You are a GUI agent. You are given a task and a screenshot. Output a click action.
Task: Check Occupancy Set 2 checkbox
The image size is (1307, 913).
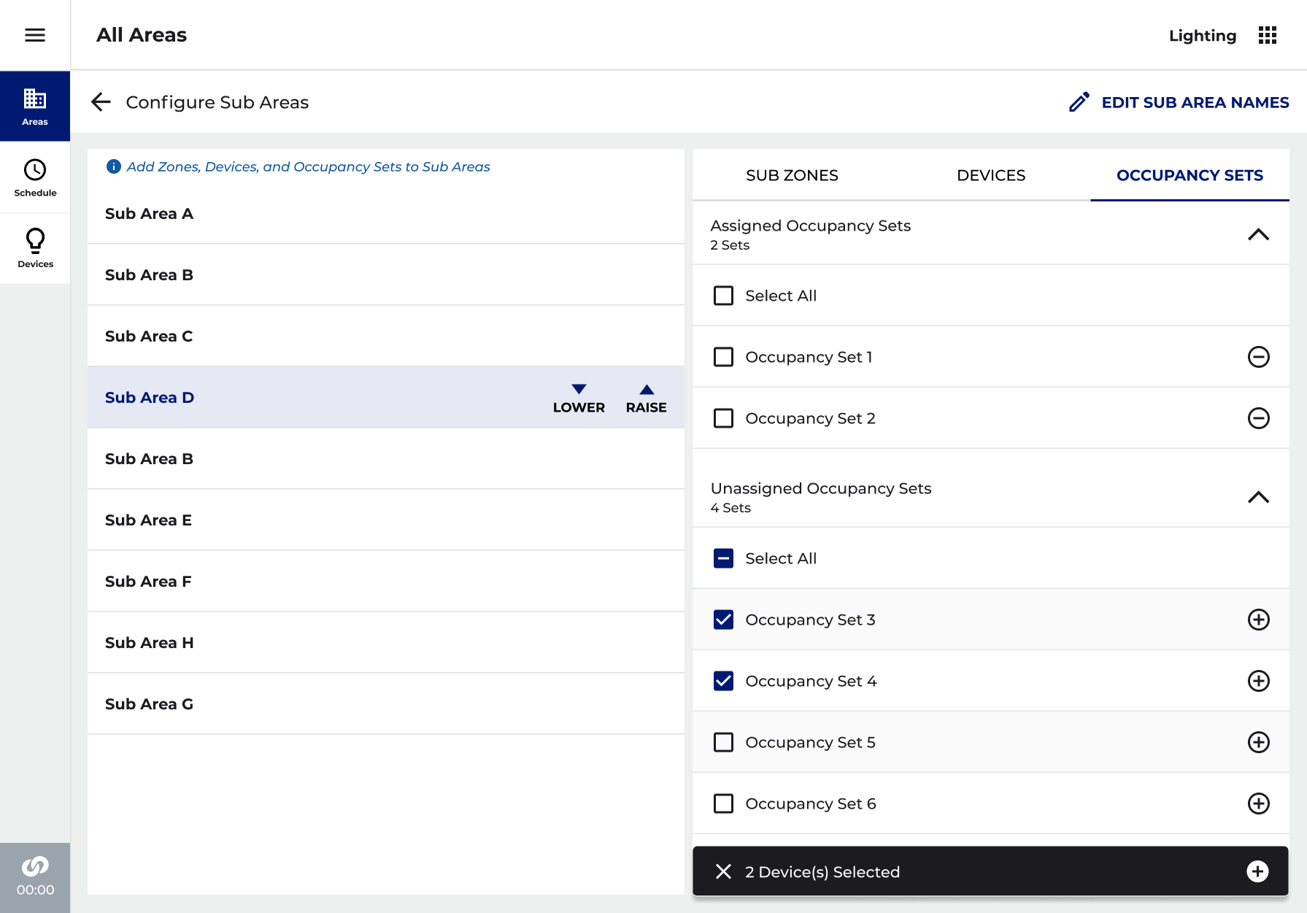[723, 418]
